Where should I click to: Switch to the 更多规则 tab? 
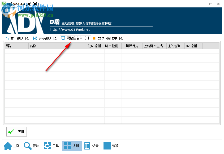45,38
